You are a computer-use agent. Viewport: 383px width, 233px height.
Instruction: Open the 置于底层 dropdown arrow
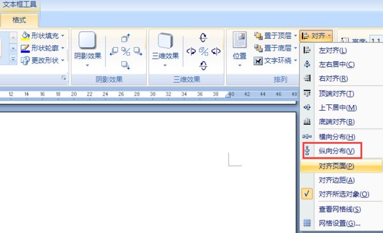point(296,48)
